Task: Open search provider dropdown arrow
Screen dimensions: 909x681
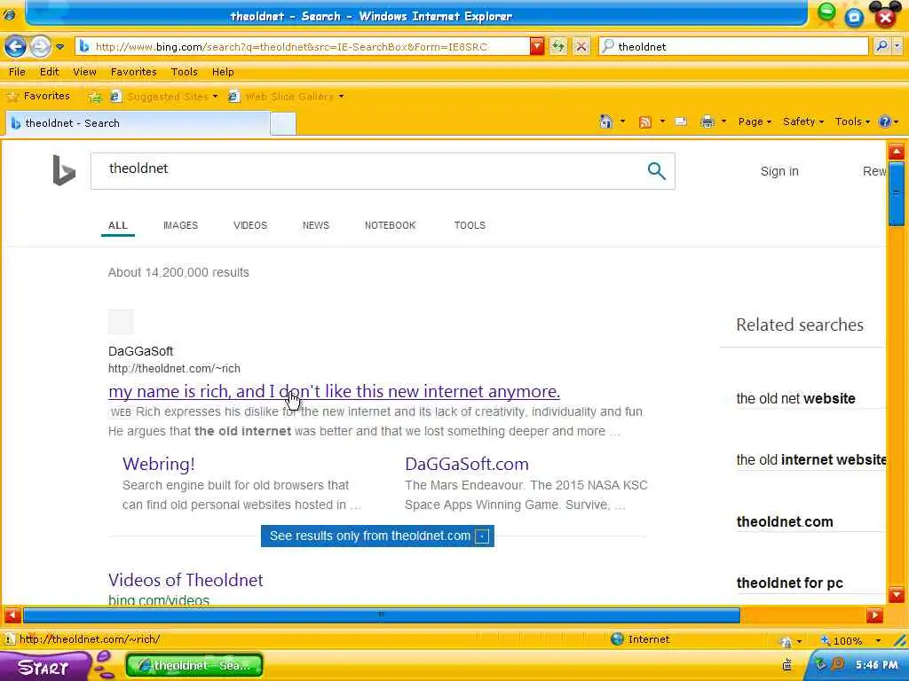Action: coord(897,46)
